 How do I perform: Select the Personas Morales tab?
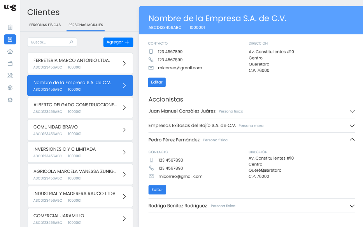point(86,25)
